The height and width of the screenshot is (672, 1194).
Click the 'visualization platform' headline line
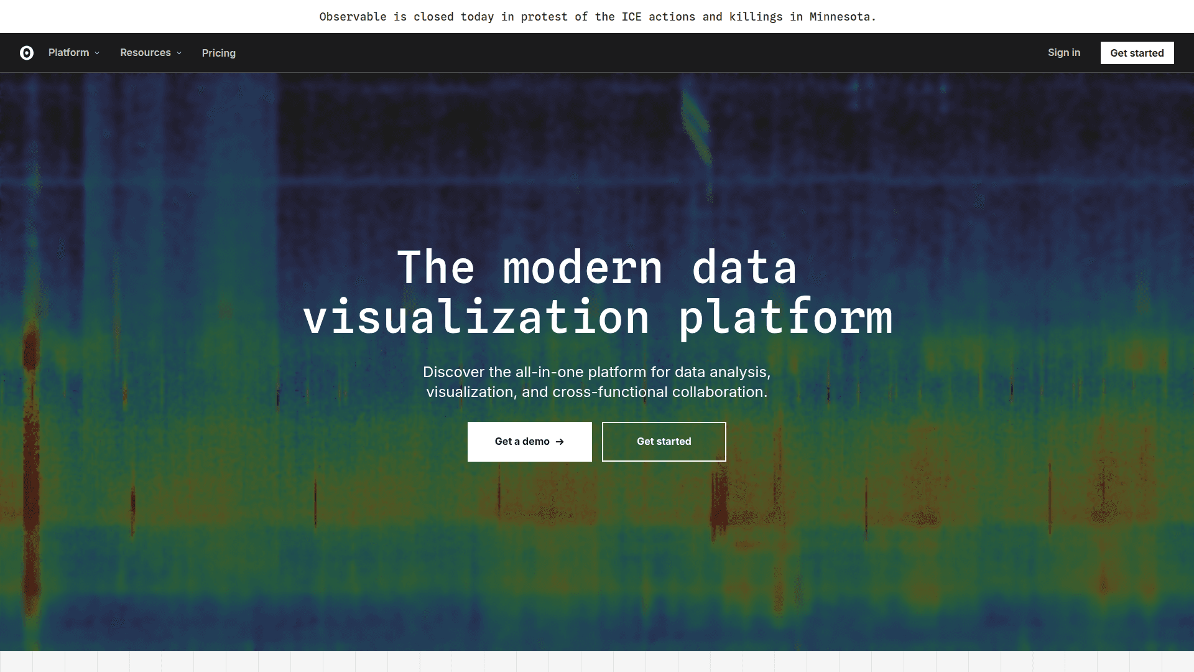tap(597, 317)
